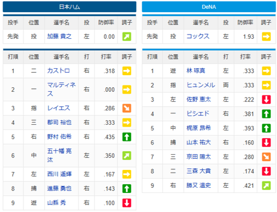Click batting average .160 for 山本 祐大
The height and width of the screenshot is (212, 277).
(249, 143)
